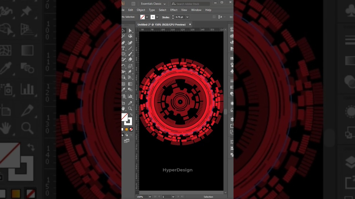Select the Shape Builder tool
This screenshot has width=355, height=199.
123,77
